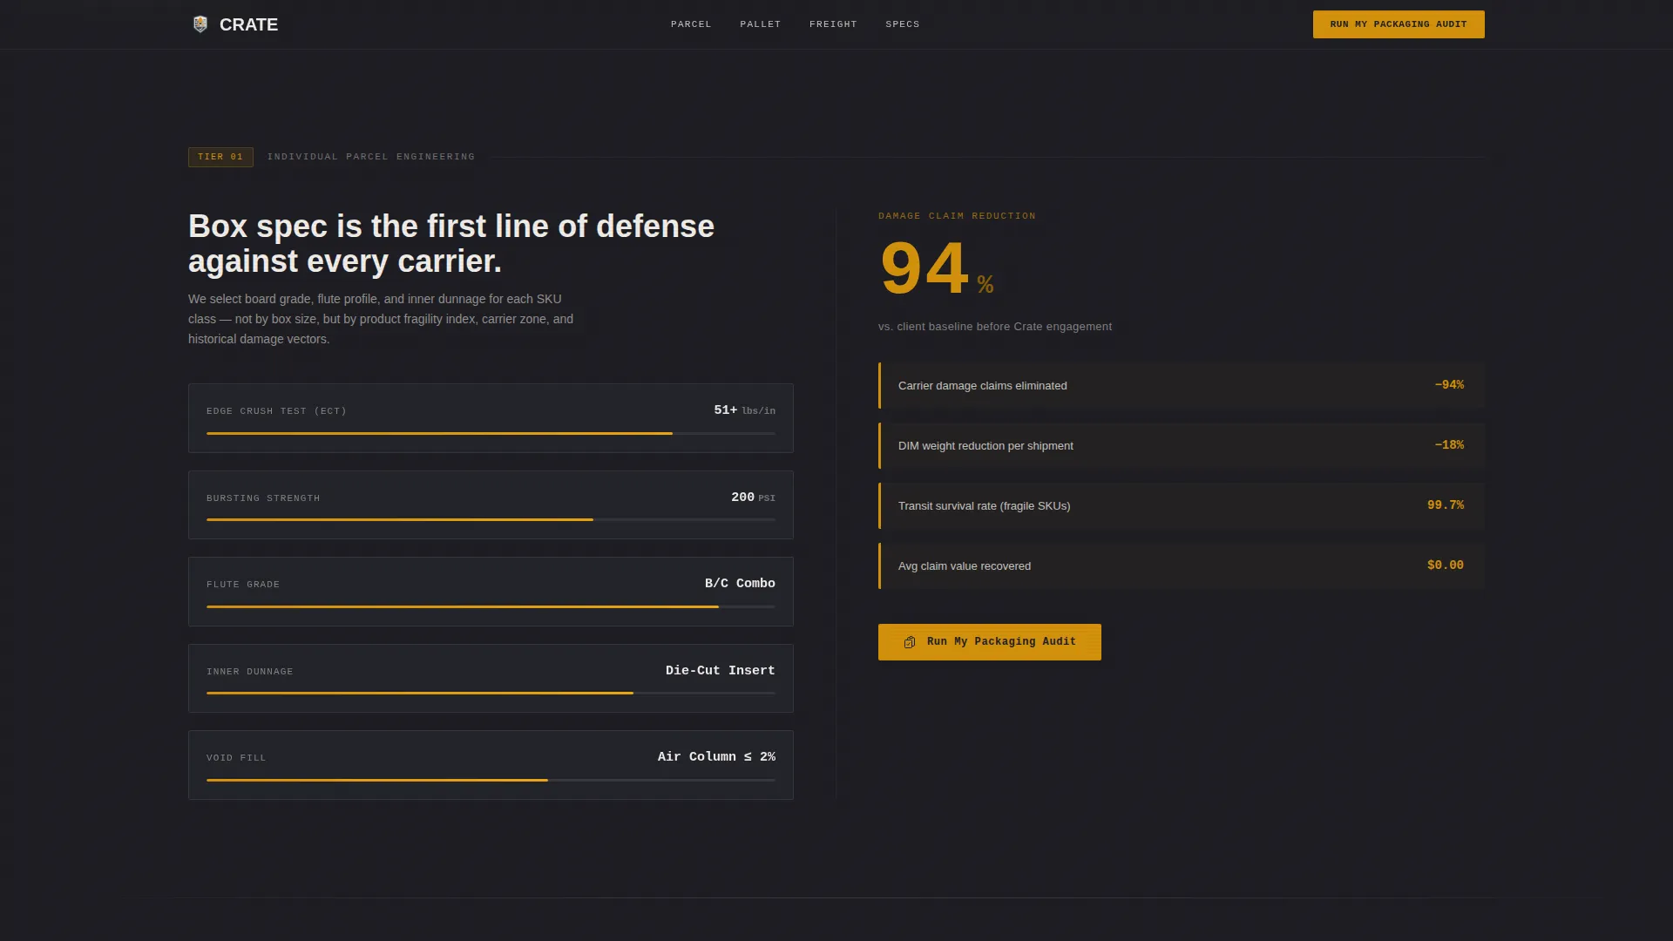Select the Inner Dunnage label
The width and height of the screenshot is (1673, 941).
pyautogui.click(x=250, y=672)
